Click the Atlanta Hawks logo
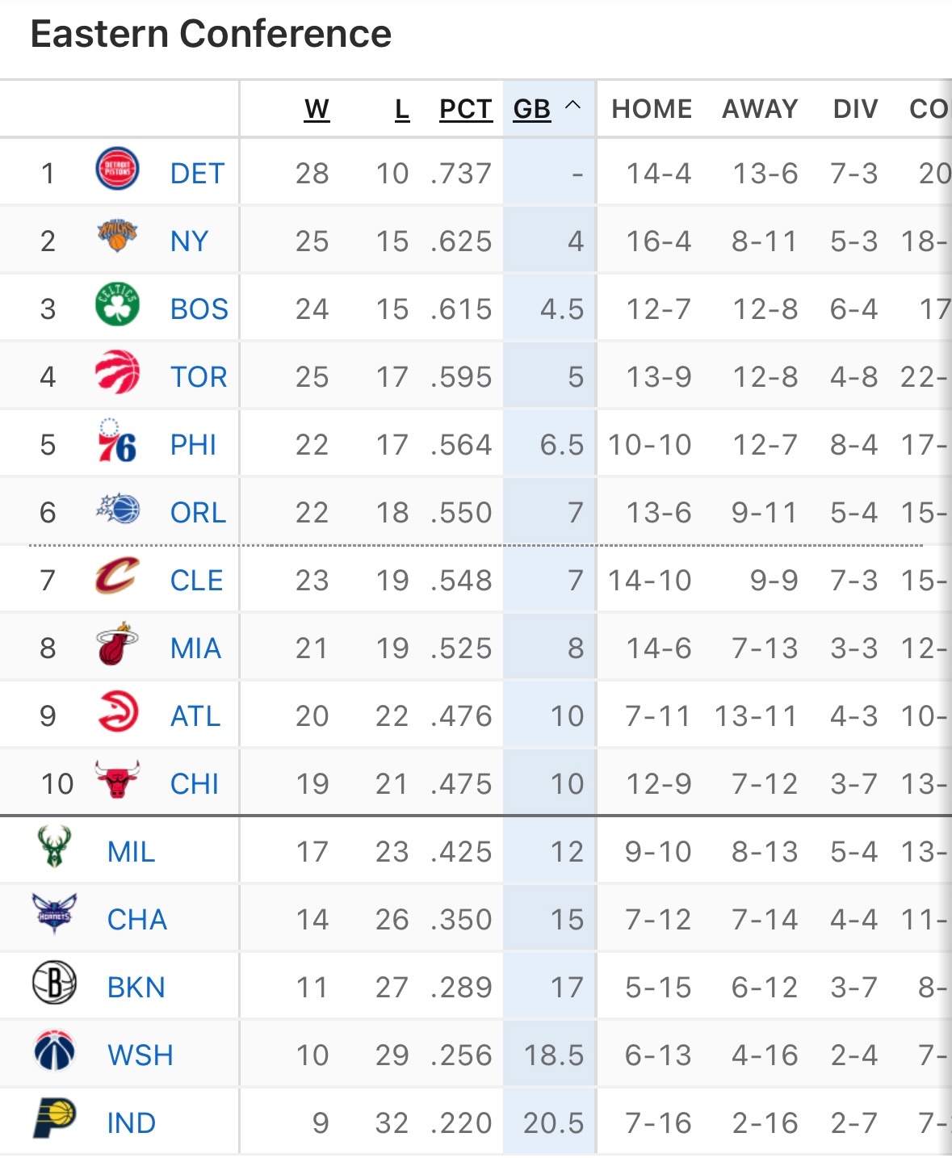 click(118, 712)
